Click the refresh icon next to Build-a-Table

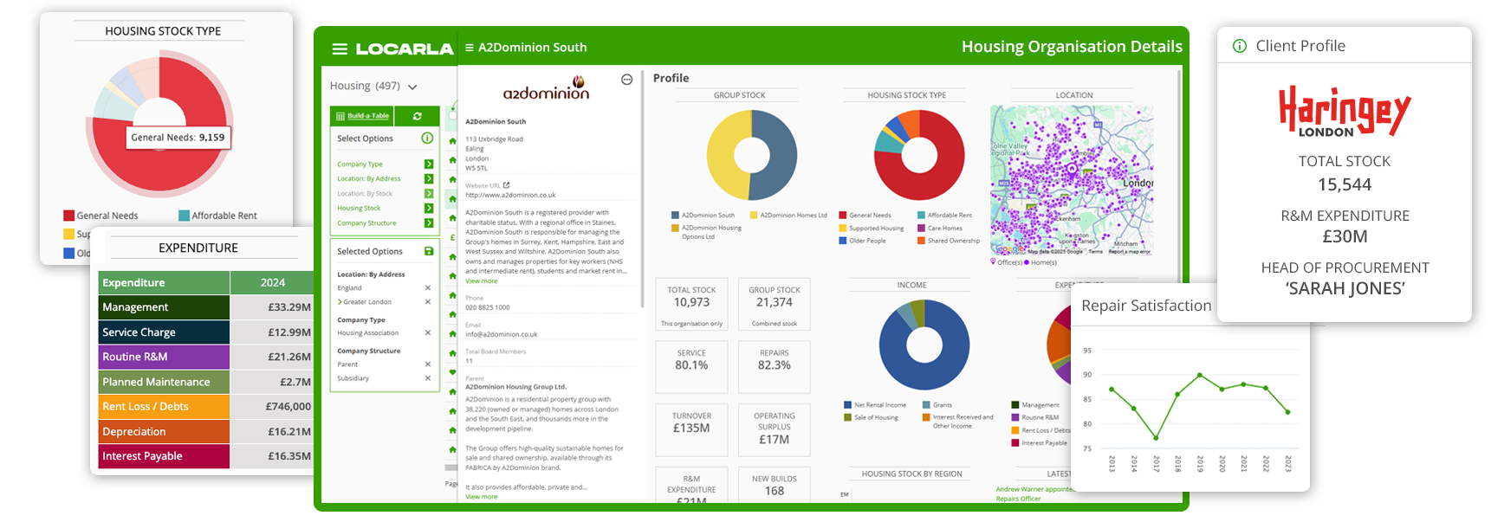point(418,116)
